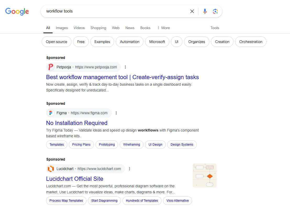This screenshot has width=290, height=208.
Task: Apply the UI filter chip
Action: pos(177,42)
